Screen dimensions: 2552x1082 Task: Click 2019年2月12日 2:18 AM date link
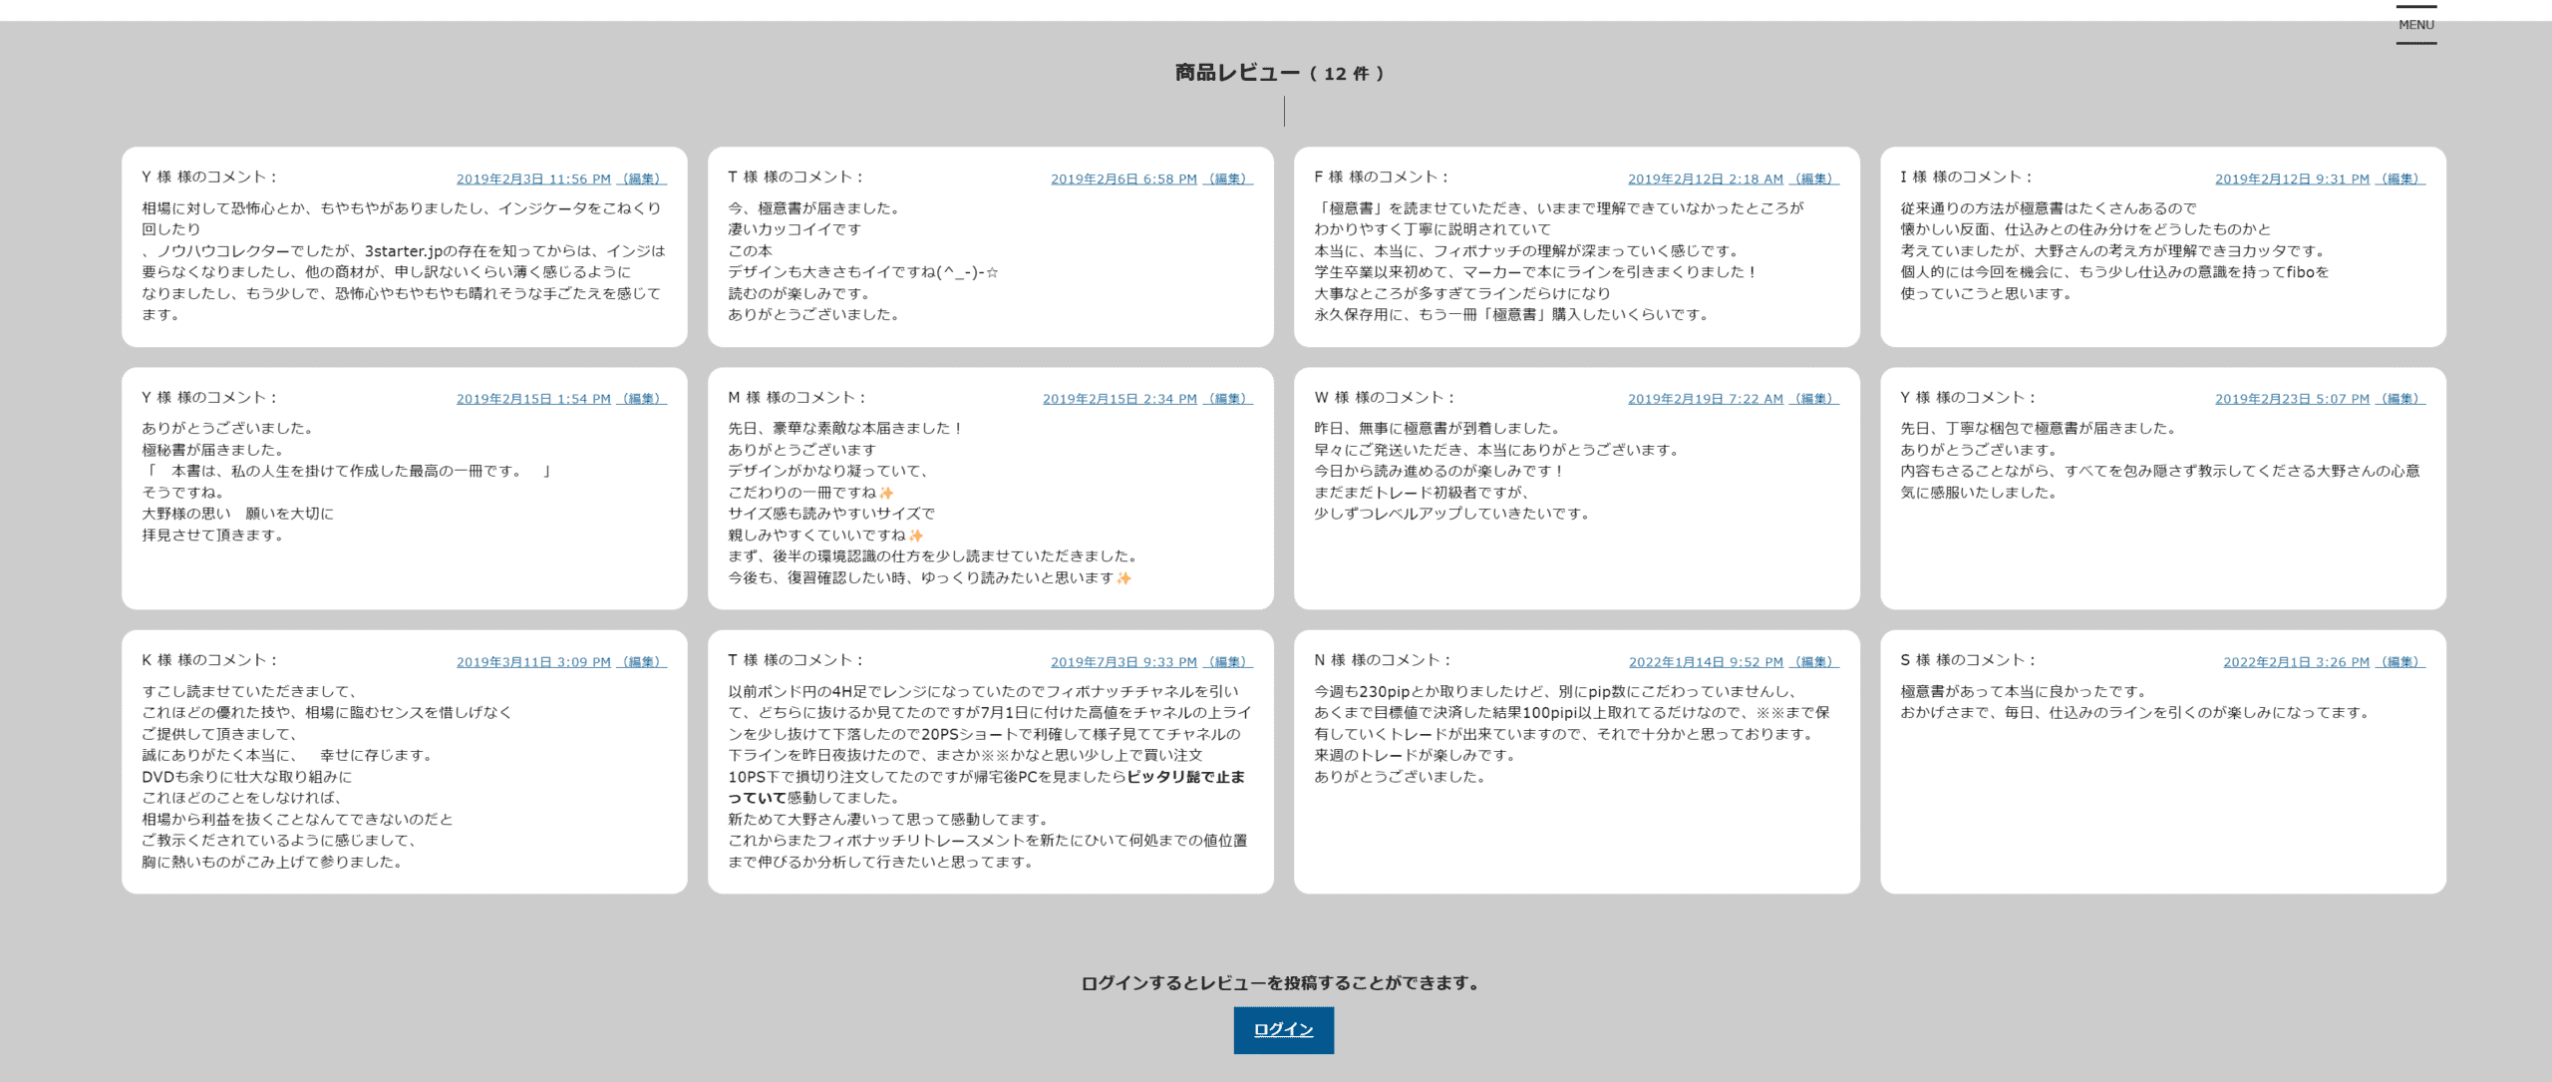(1705, 180)
